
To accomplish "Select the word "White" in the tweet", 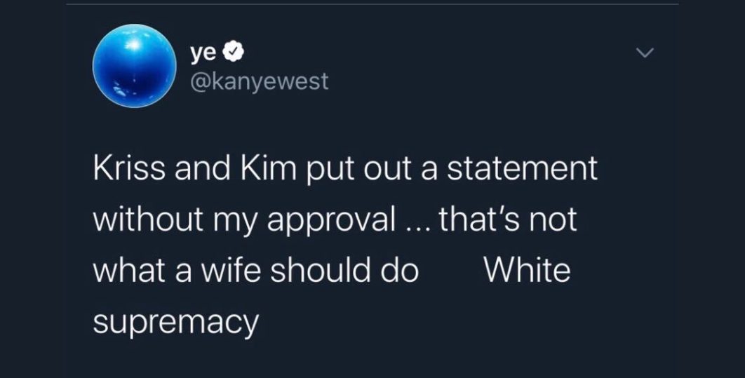I will pyautogui.click(x=528, y=271).
